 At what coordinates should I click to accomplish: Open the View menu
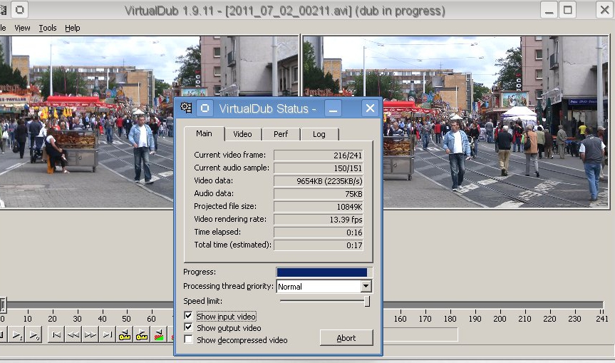coord(22,28)
